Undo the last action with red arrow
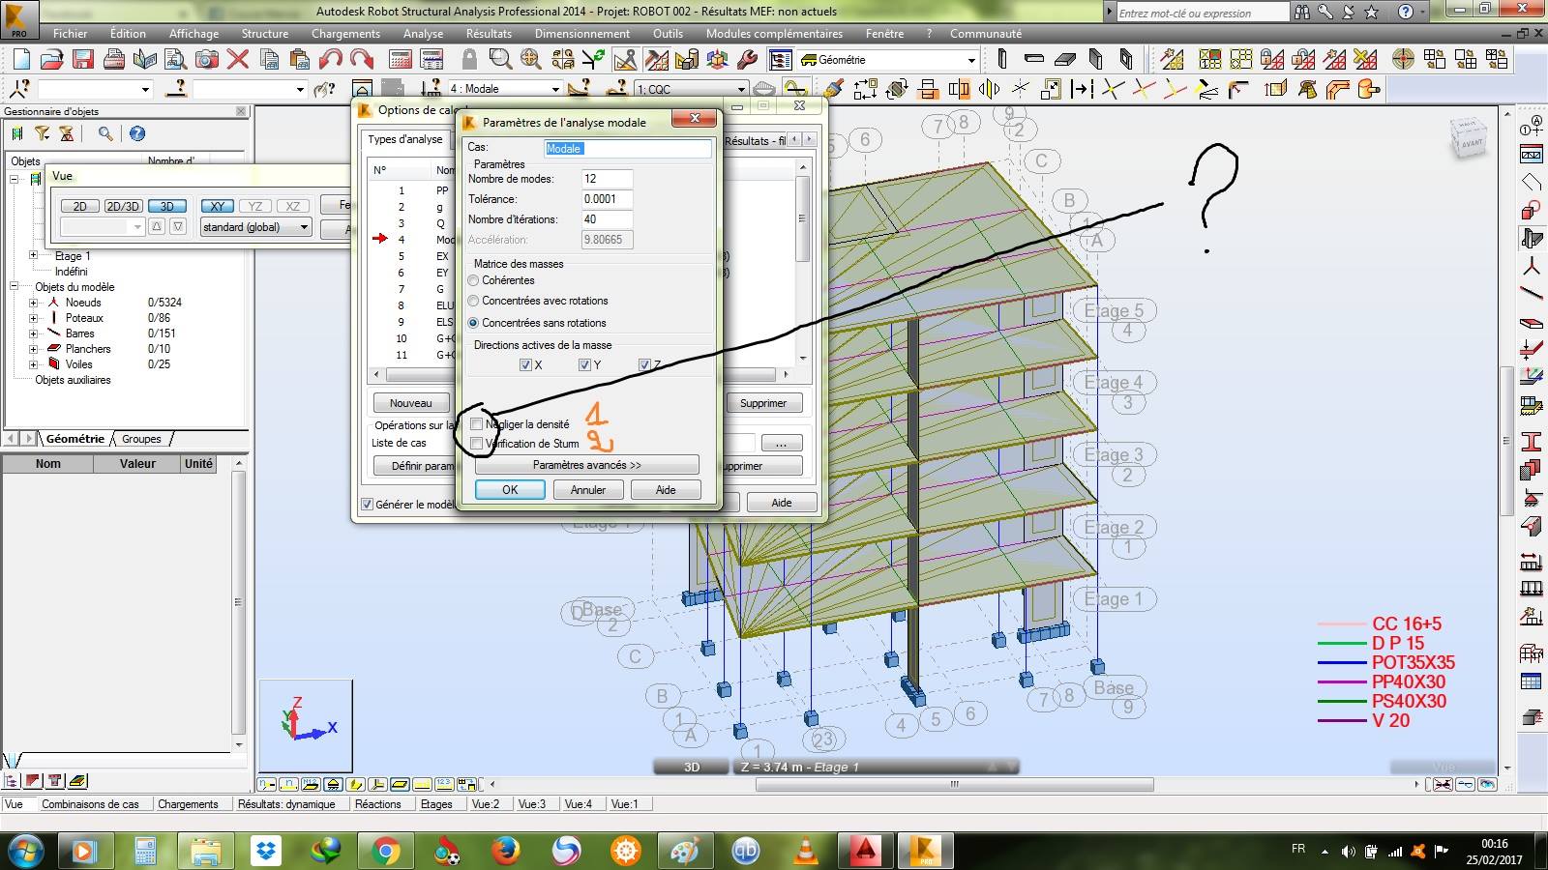 331,60
